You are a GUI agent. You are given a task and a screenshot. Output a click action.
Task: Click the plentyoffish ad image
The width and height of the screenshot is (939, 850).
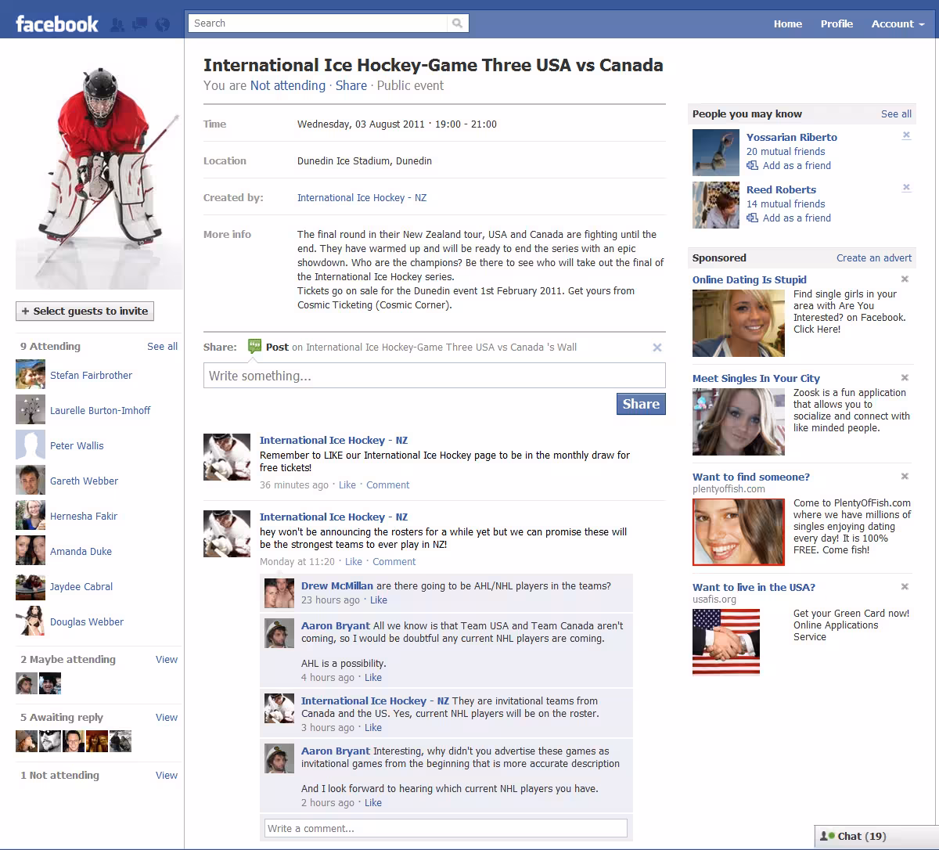point(739,531)
